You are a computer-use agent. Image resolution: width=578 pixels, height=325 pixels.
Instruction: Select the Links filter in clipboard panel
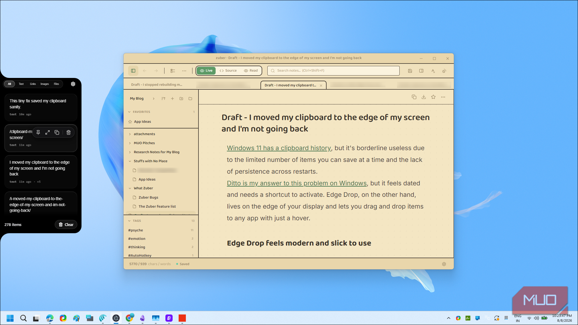pos(33,84)
